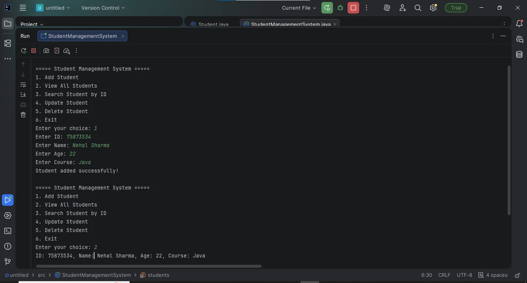Click the camera thread dump icon
The width and height of the screenshot is (527, 283).
pyautogui.click(x=46, y=51)
